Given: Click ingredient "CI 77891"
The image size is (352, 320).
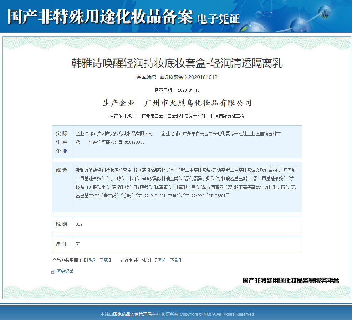Looking at the screenshot, I should (x=217, y=196).
